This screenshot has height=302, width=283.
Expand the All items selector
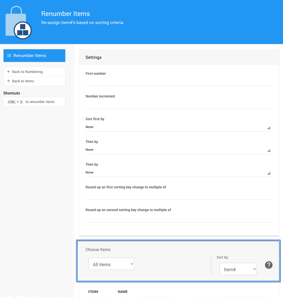coord(111,264)
